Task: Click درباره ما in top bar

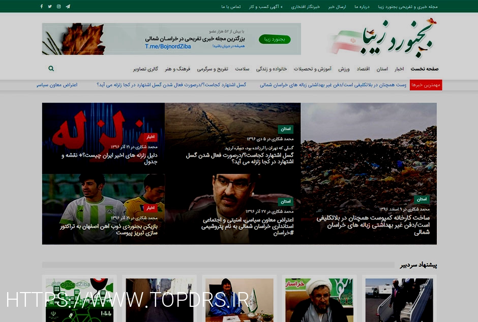Action: (x=362, y=7)
